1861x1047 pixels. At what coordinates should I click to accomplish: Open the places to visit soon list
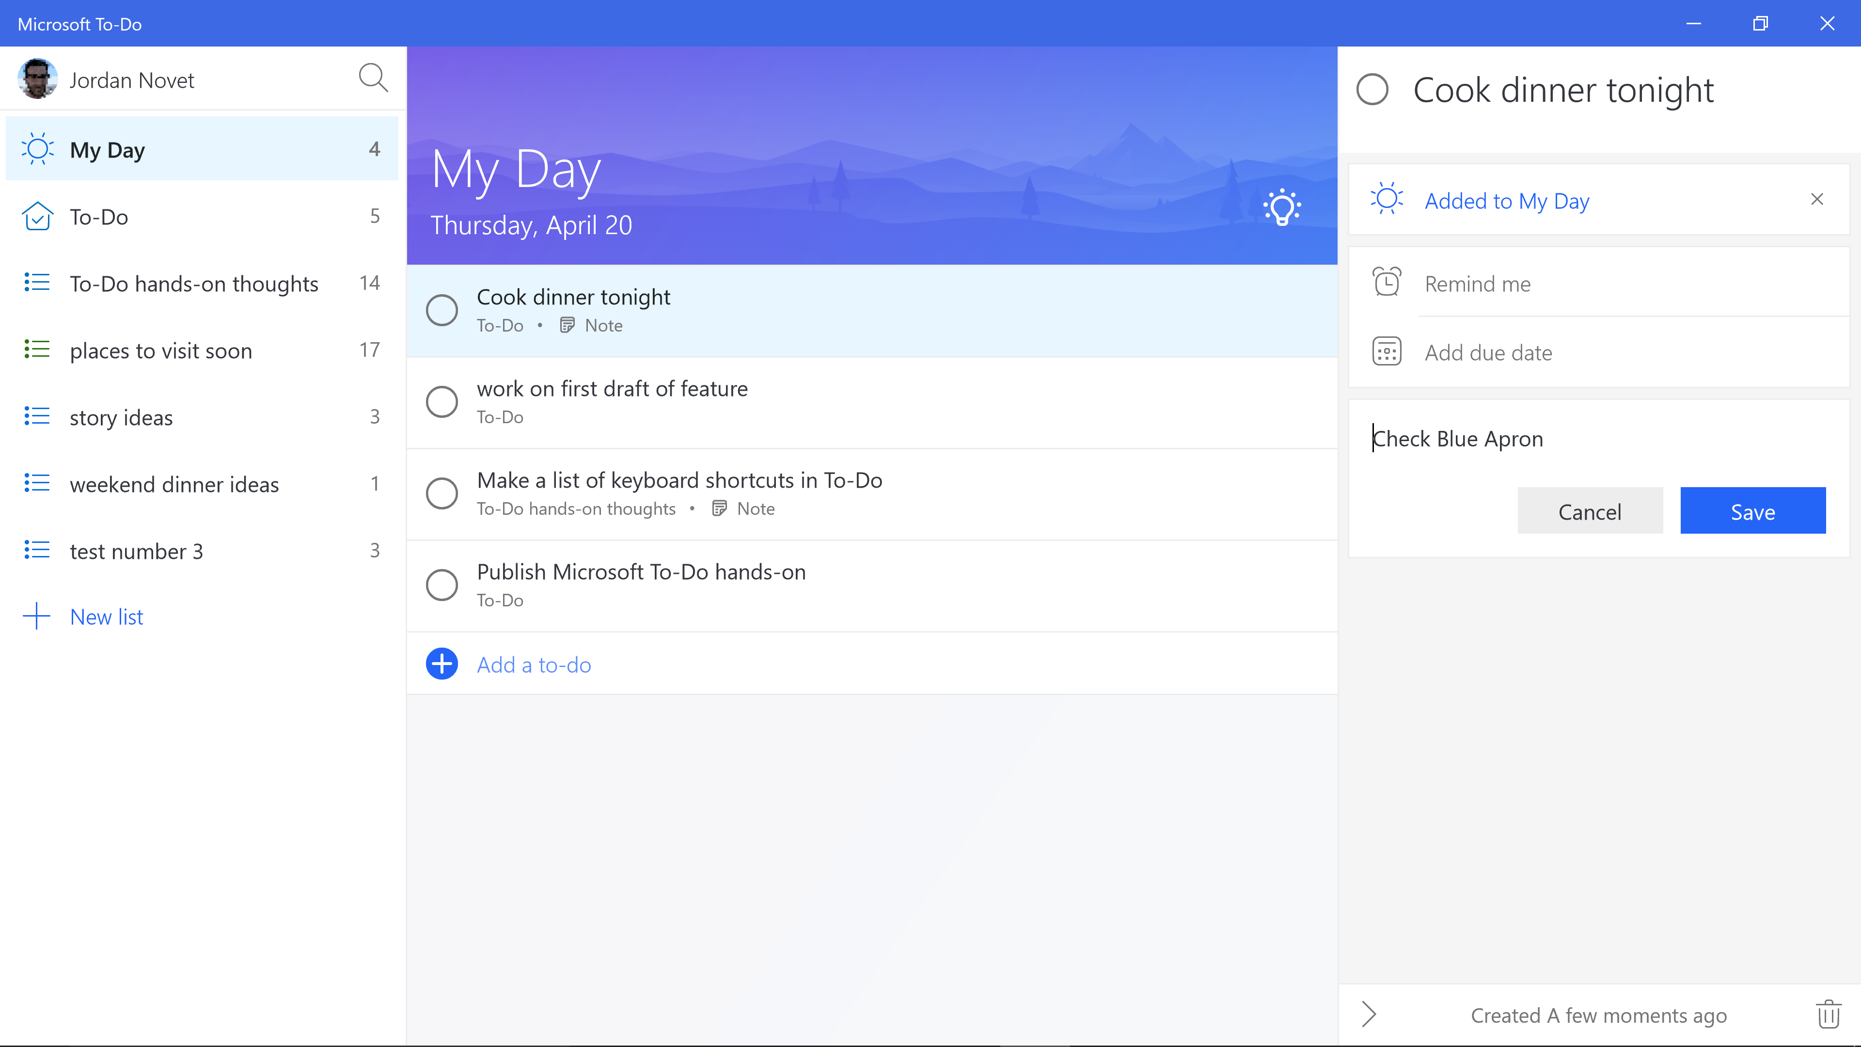(159, 350)
